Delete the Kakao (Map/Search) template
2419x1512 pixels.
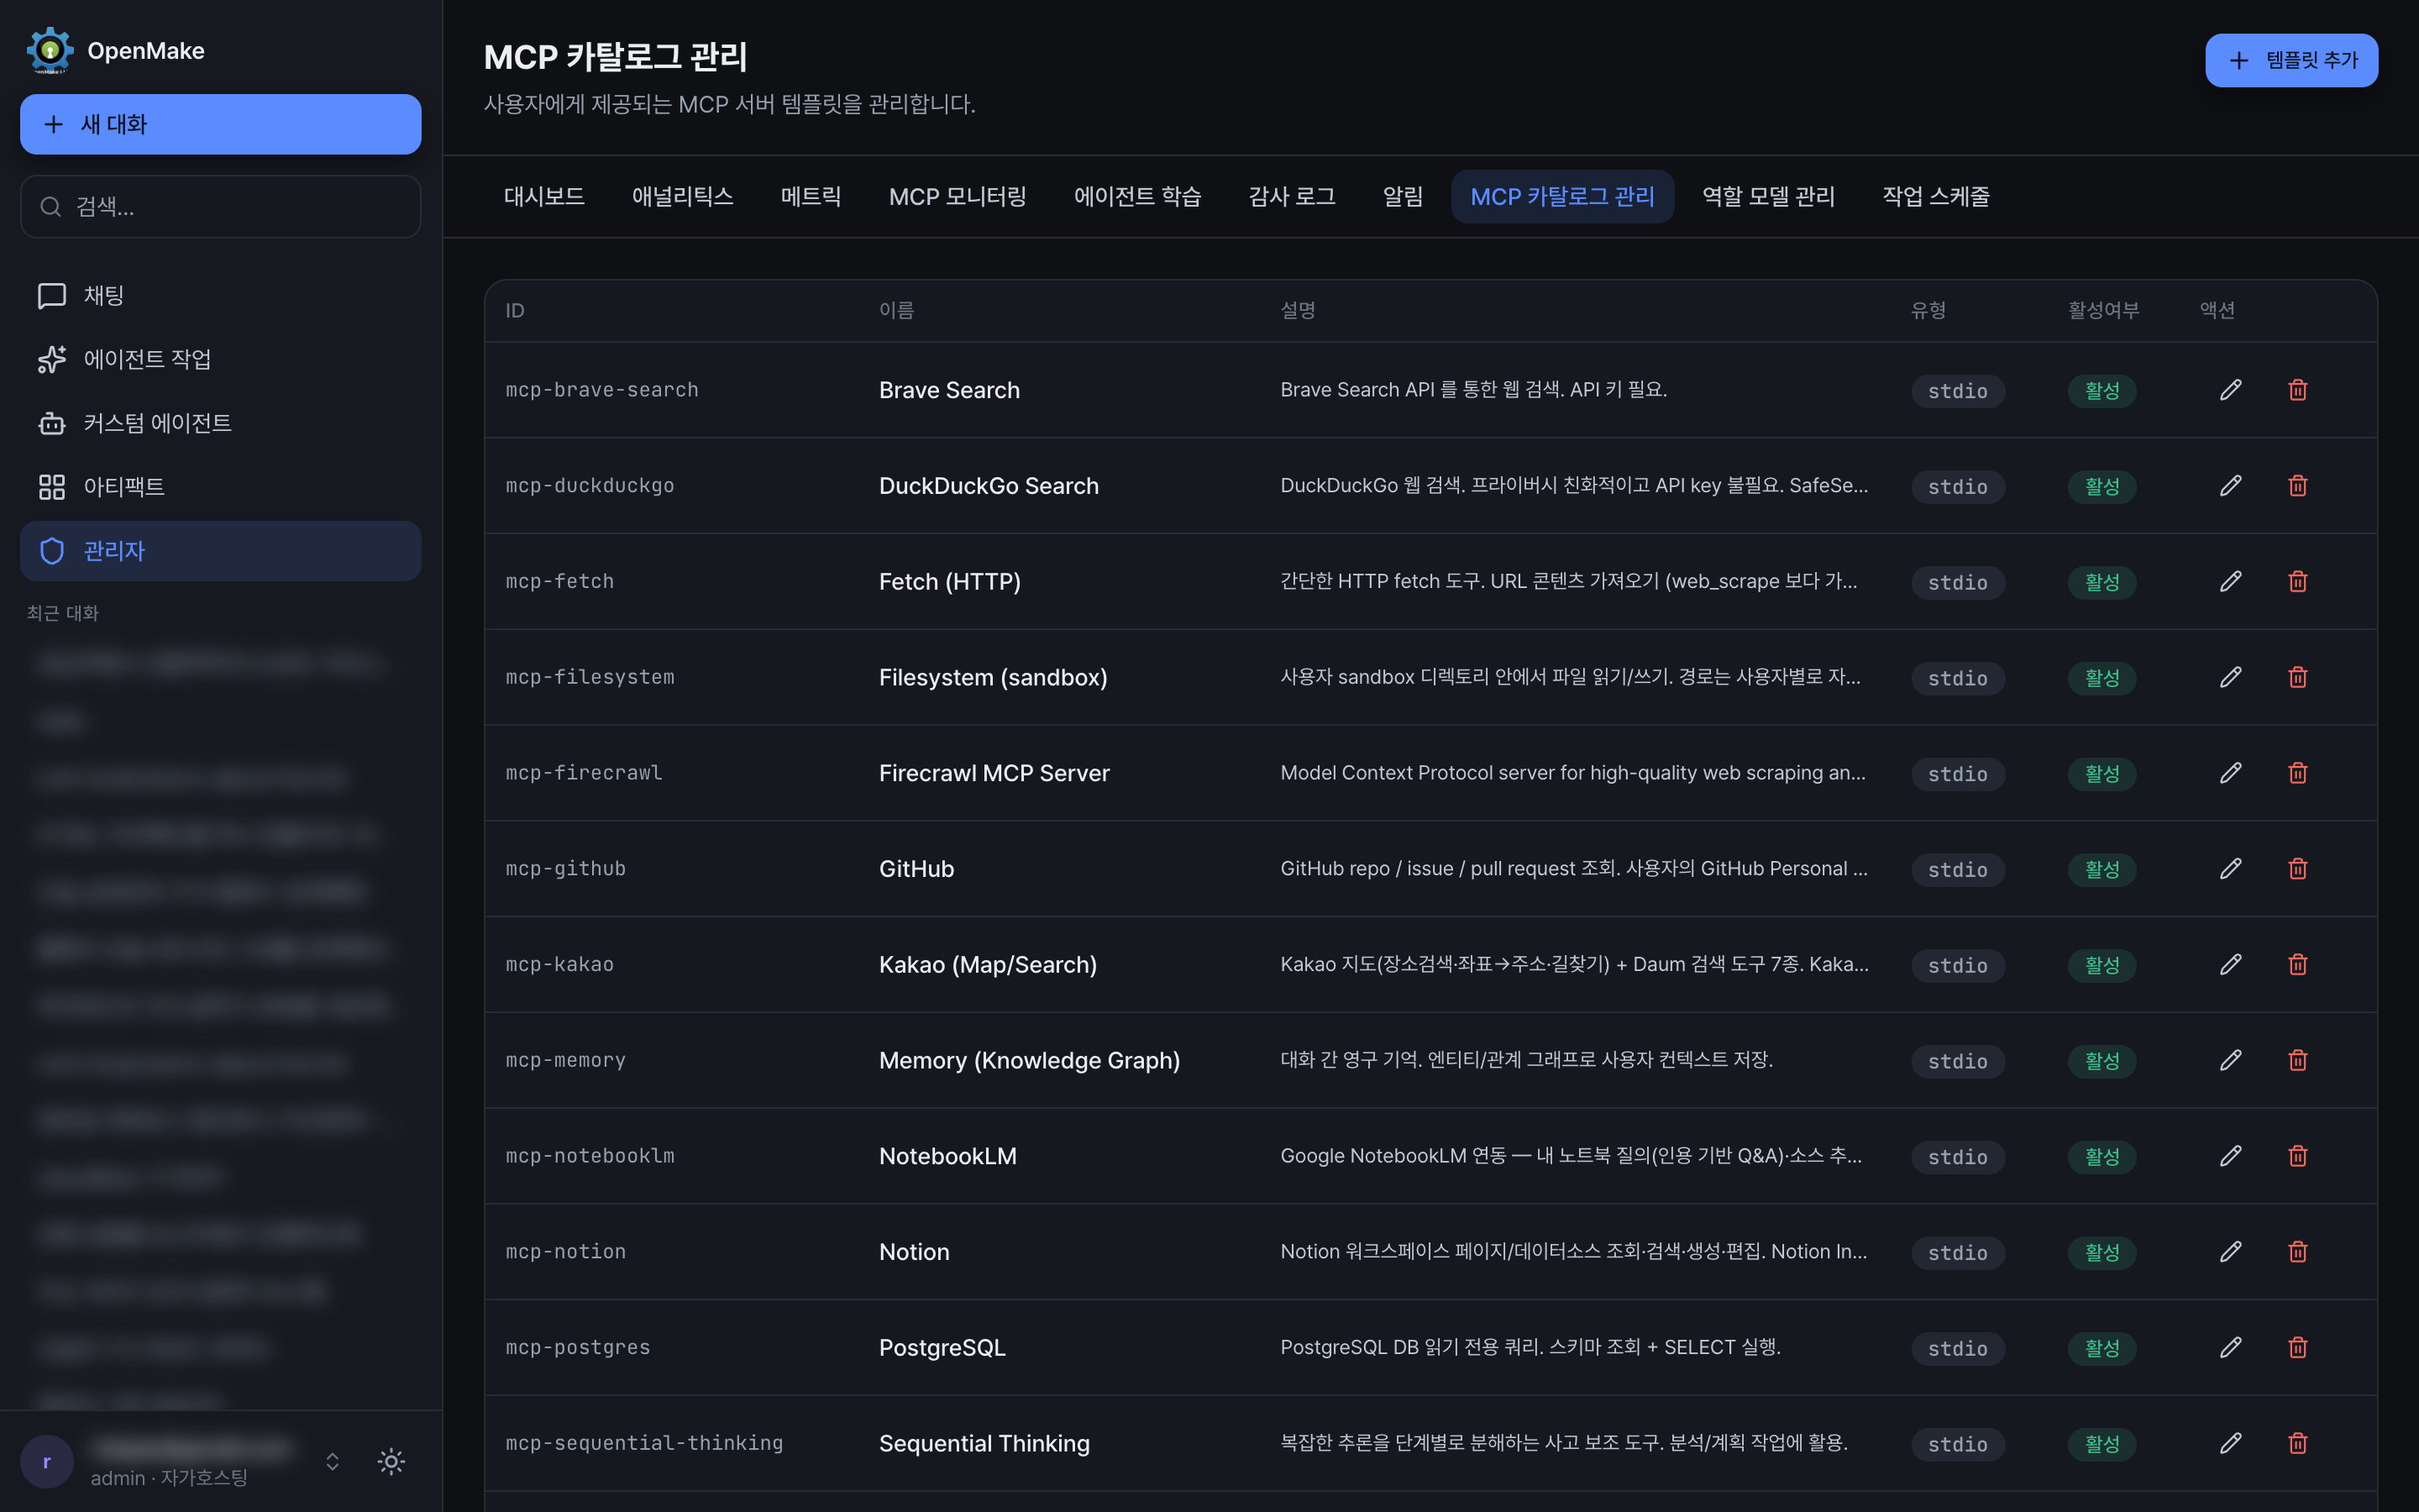2297,965
